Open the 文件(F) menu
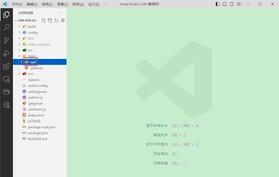 (x=17, y=4)
